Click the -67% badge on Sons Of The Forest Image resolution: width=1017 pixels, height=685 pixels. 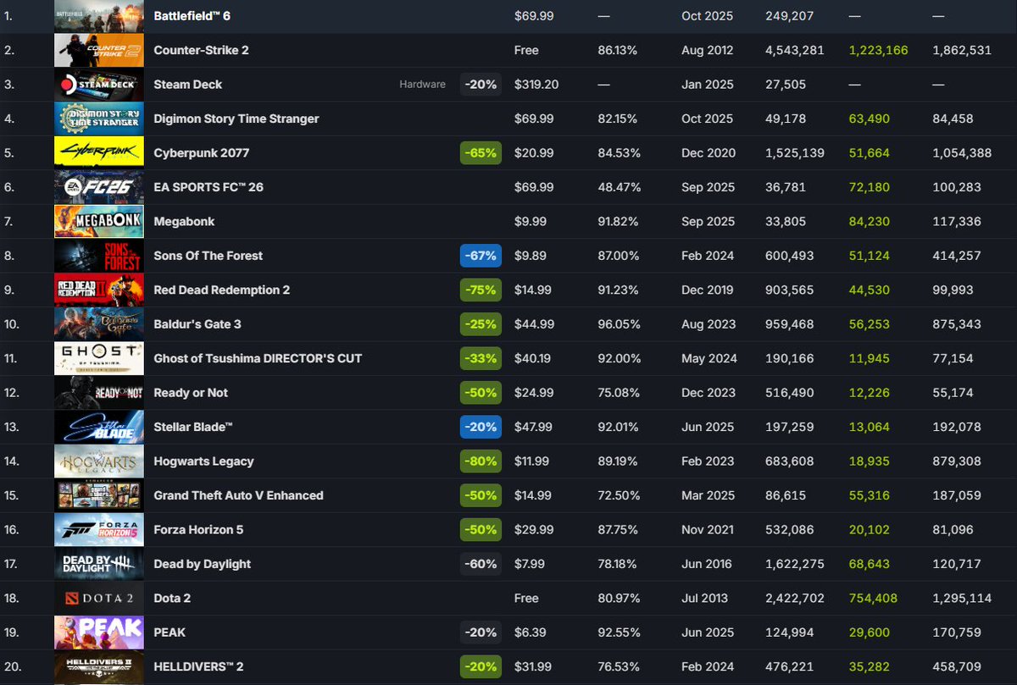pyautogui.click(x=481, y=256)
